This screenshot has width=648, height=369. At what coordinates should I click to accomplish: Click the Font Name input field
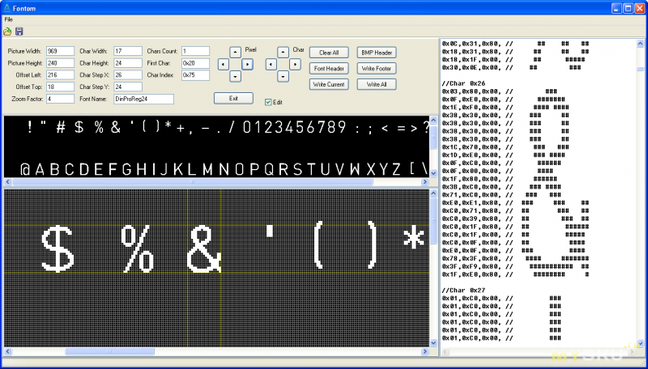[143, 99]
